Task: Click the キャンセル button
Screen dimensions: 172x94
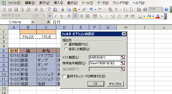Action: coord(115,84)
